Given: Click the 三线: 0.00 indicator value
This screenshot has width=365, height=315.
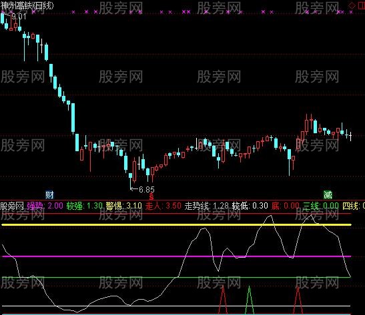Looking at the screenshot, I should (321, 206).
